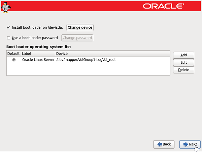Go to the Next installer step
Viewport: 202px width, 152px height.
pos(190,144)
